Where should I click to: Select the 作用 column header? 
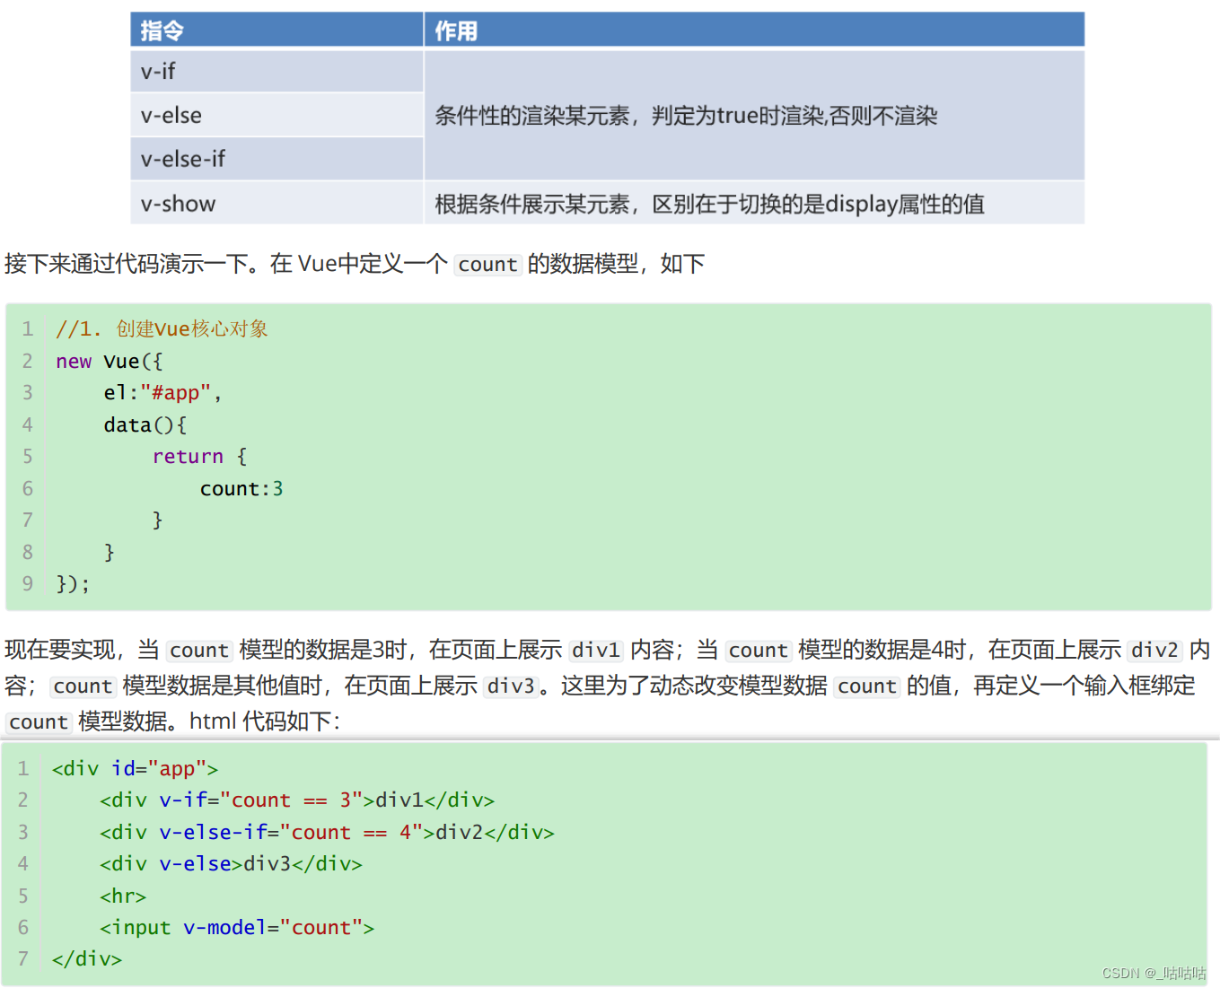point(453,30)
